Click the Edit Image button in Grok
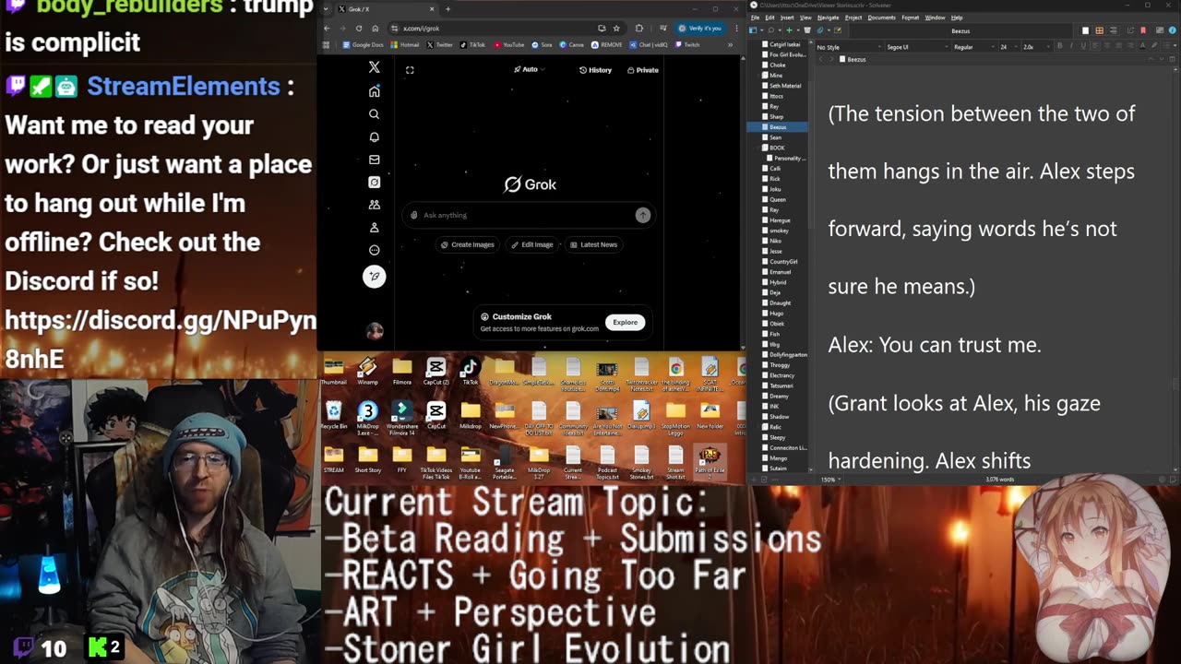1181x664 pixels. [x=532, y=244]
